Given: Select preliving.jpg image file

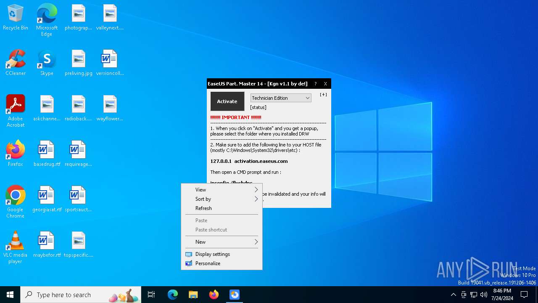Looking at the screenshot, I should [78, 63].
